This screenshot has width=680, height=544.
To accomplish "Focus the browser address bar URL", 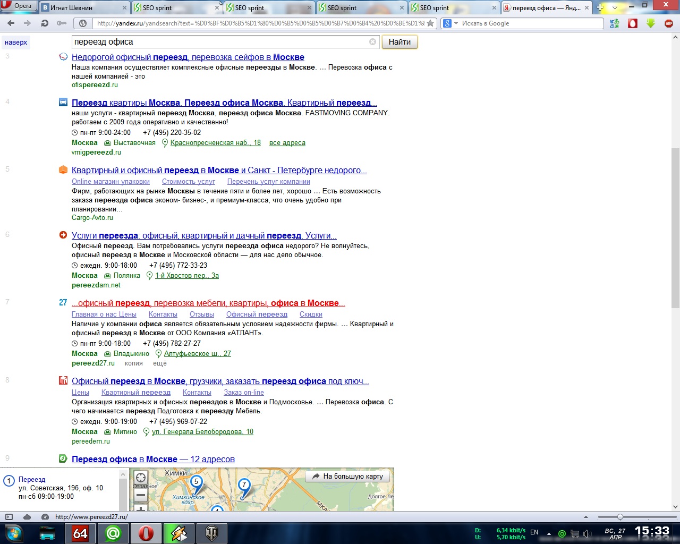I will click(260, 23).
